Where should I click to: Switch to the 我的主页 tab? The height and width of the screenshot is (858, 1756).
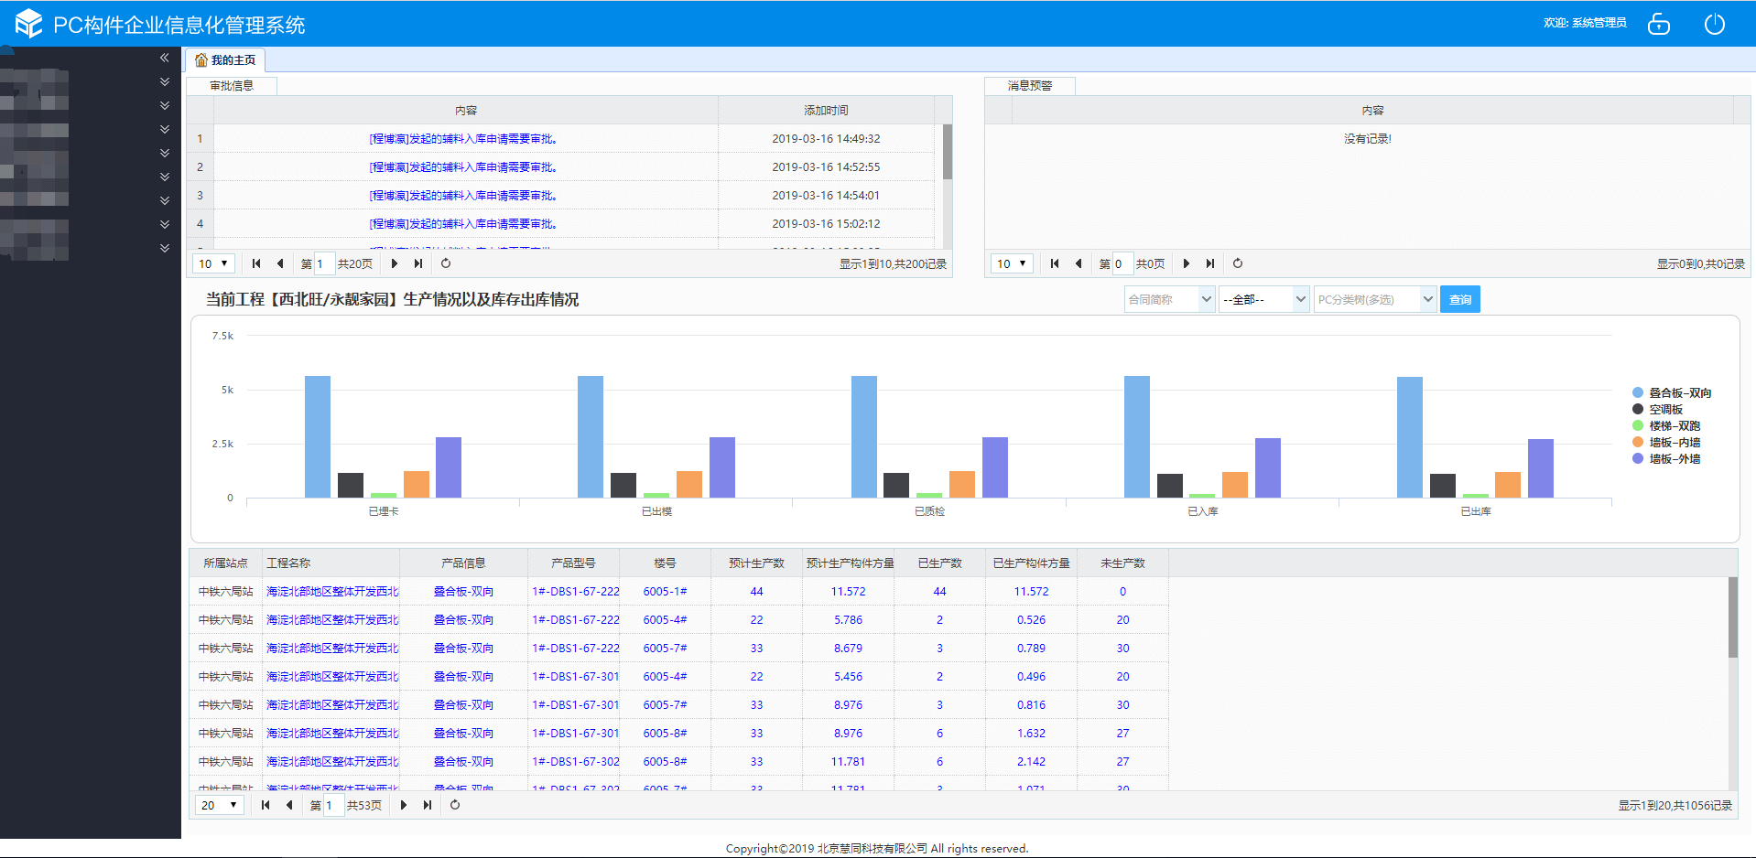click(x=226, y=60)
